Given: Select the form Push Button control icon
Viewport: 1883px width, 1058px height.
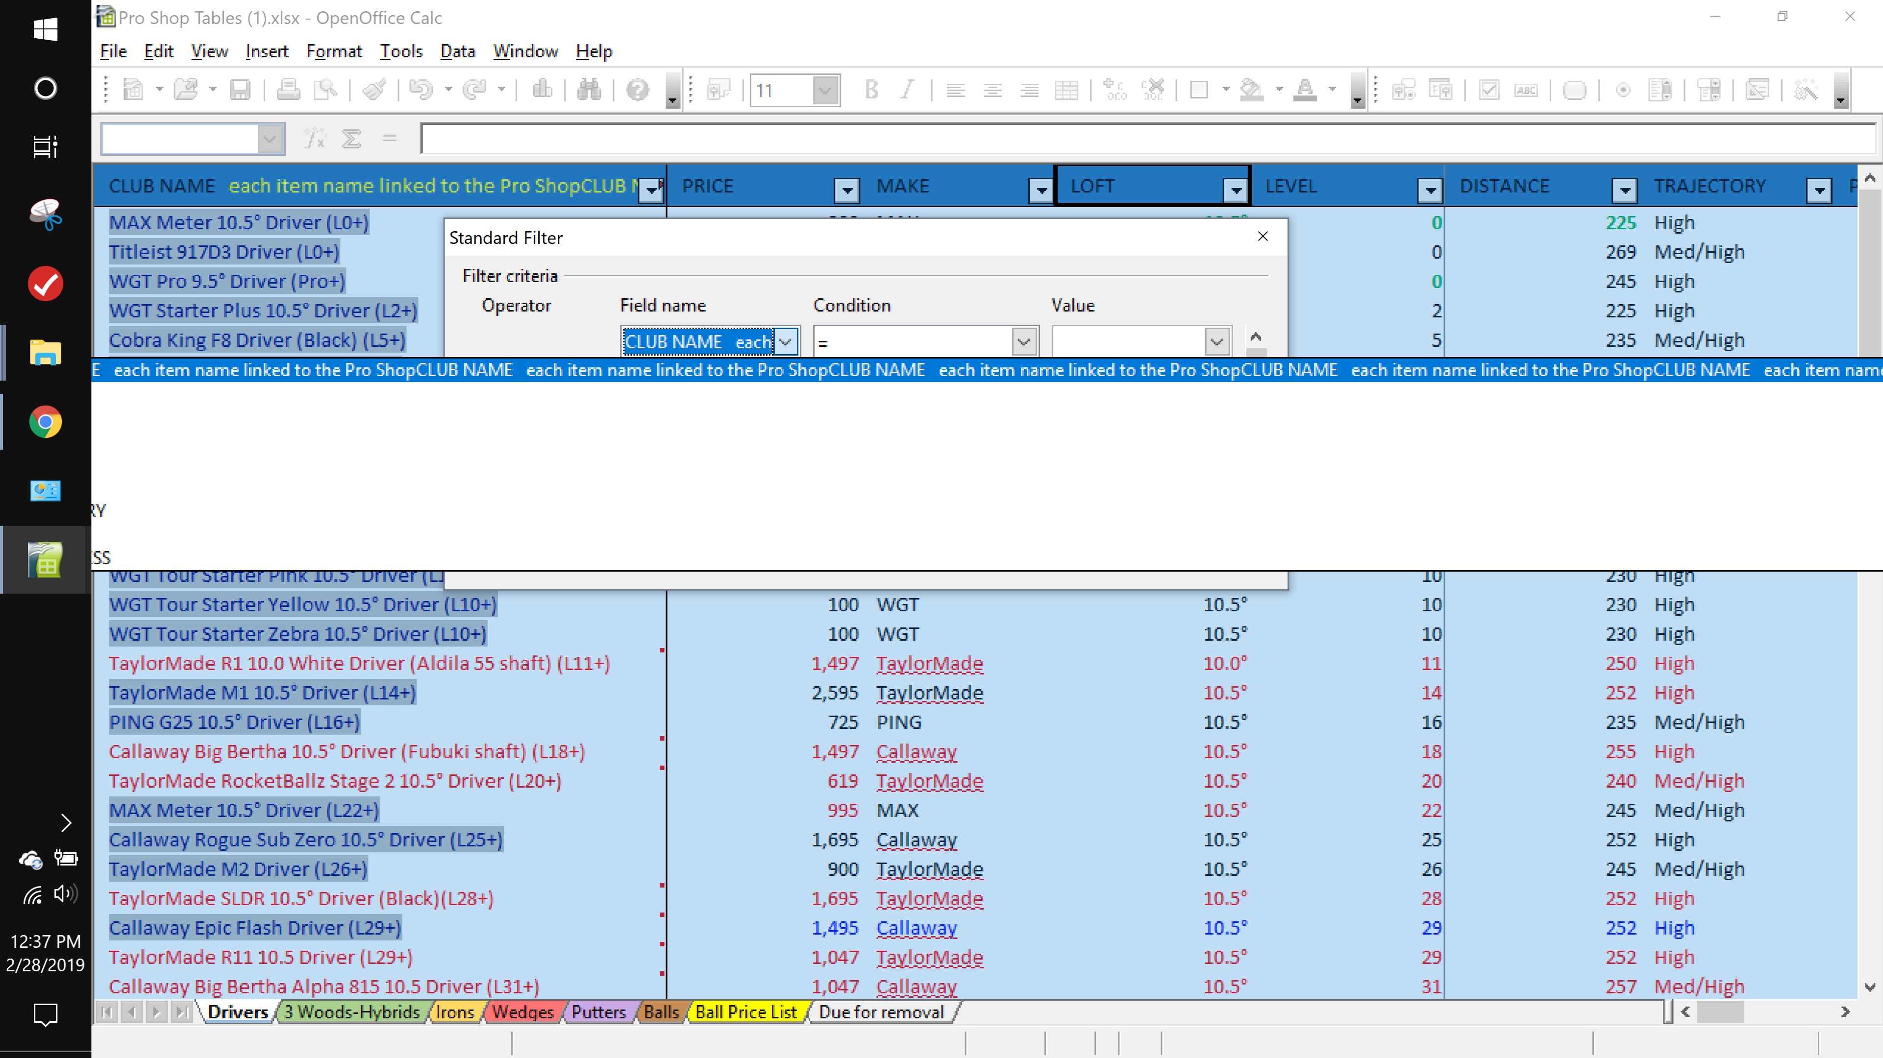Looking at the screenshot, I should coord(1575,90).
